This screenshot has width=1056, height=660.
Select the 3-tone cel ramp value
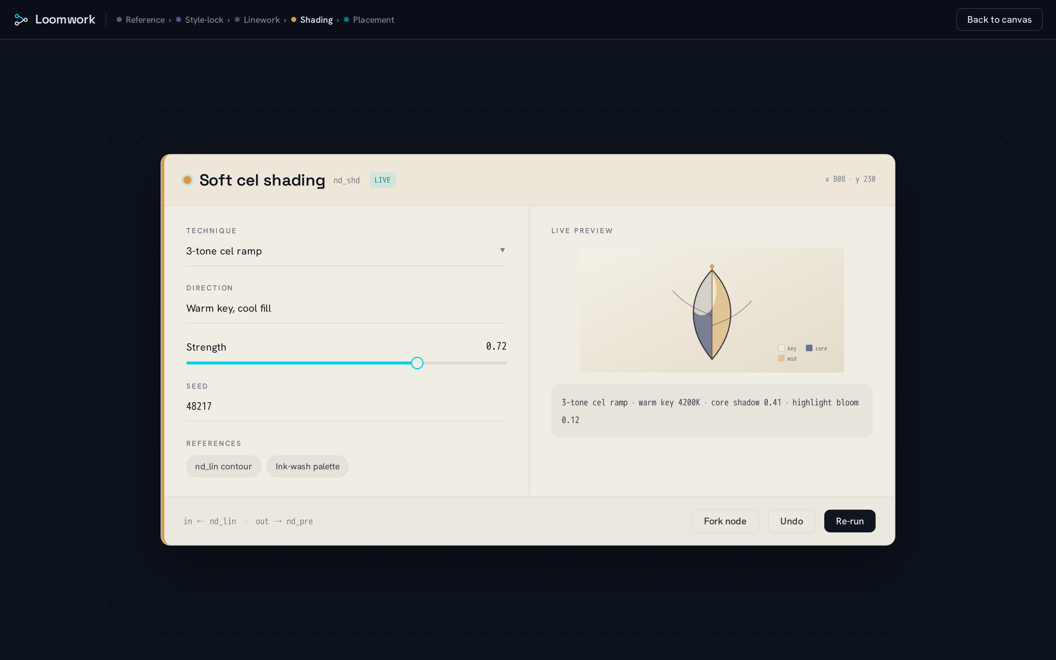pyautogui.click(x=224, y=251)
